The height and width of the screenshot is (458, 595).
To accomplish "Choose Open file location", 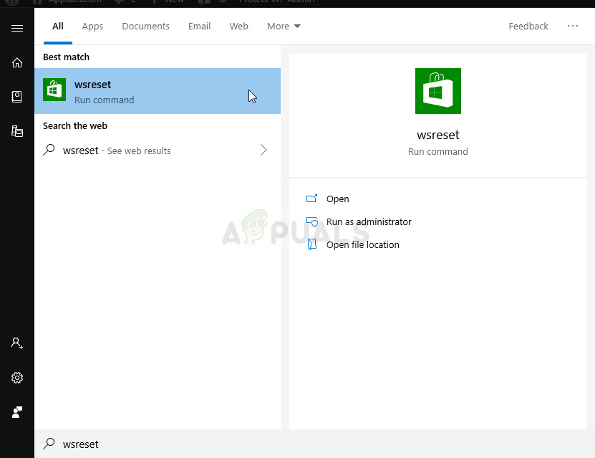I will 363,244.
